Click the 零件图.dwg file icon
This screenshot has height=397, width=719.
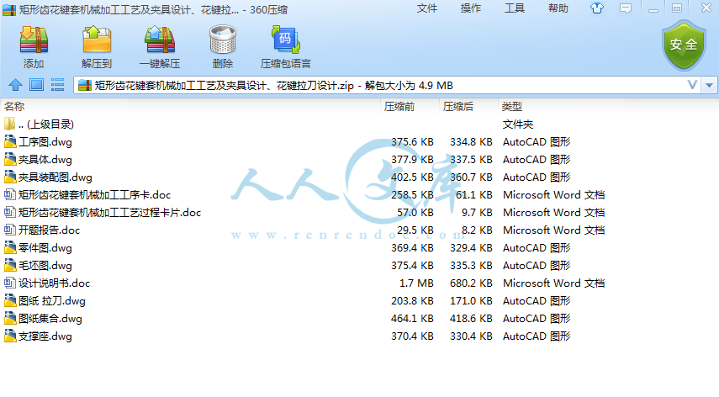coord(10,248)
